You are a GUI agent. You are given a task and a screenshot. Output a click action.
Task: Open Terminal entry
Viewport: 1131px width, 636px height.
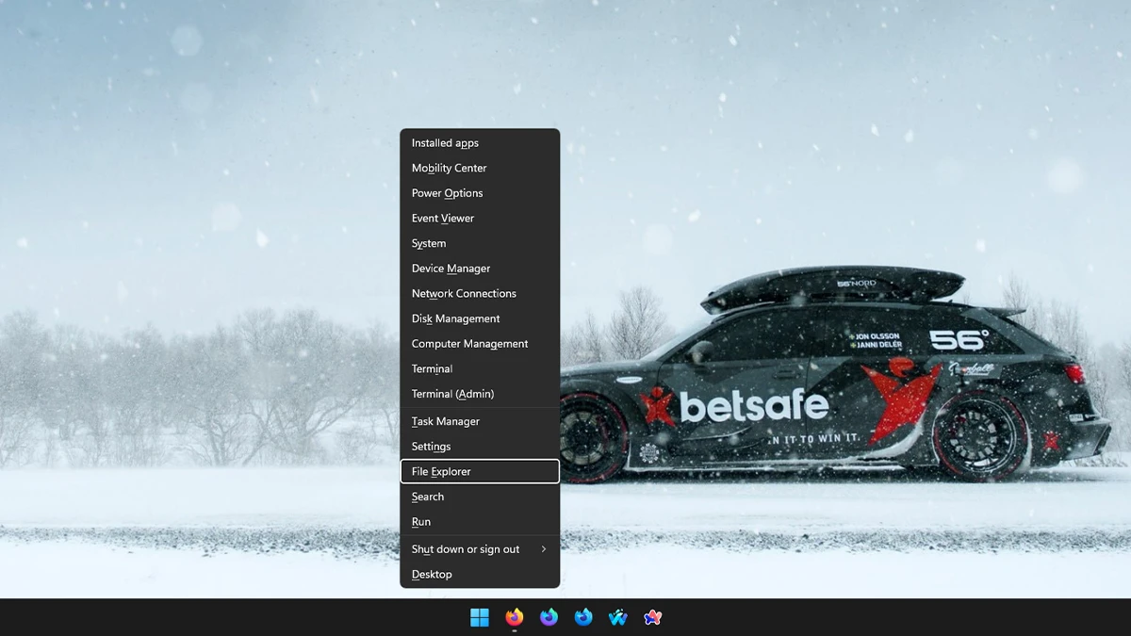[x=480, y=368]
